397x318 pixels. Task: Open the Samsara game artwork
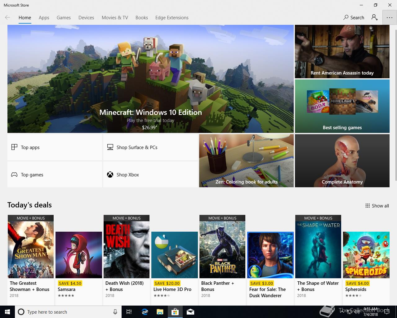coord(79,255)
